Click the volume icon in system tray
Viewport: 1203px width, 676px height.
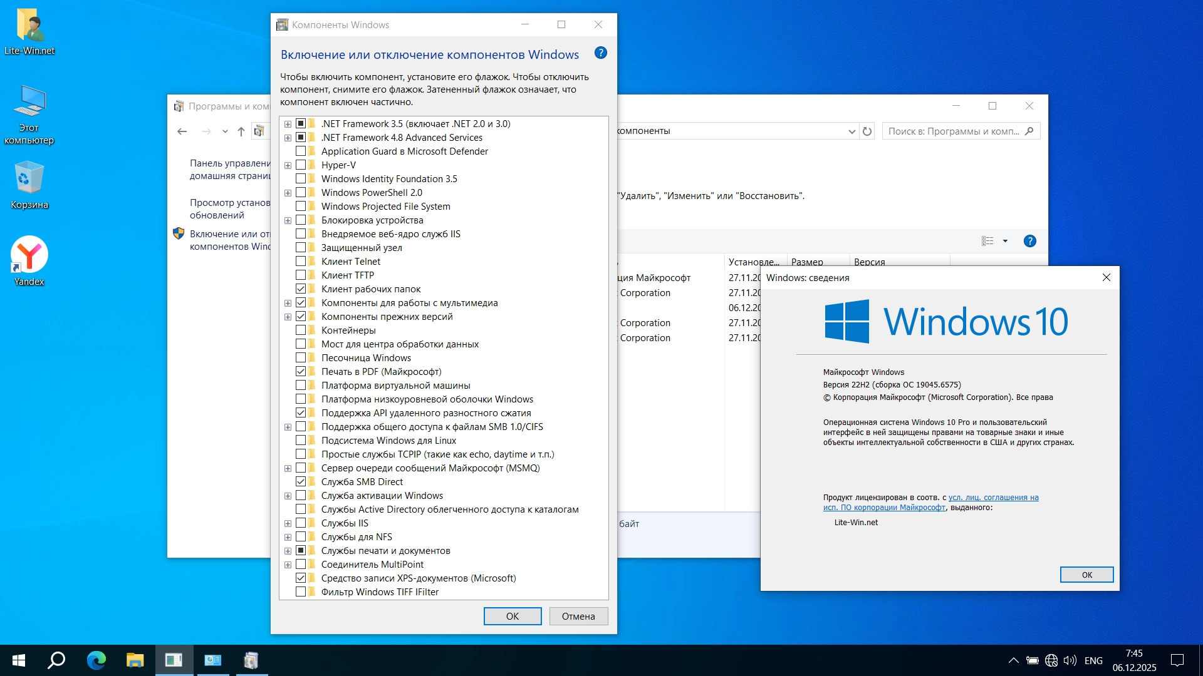(1070, 660)
